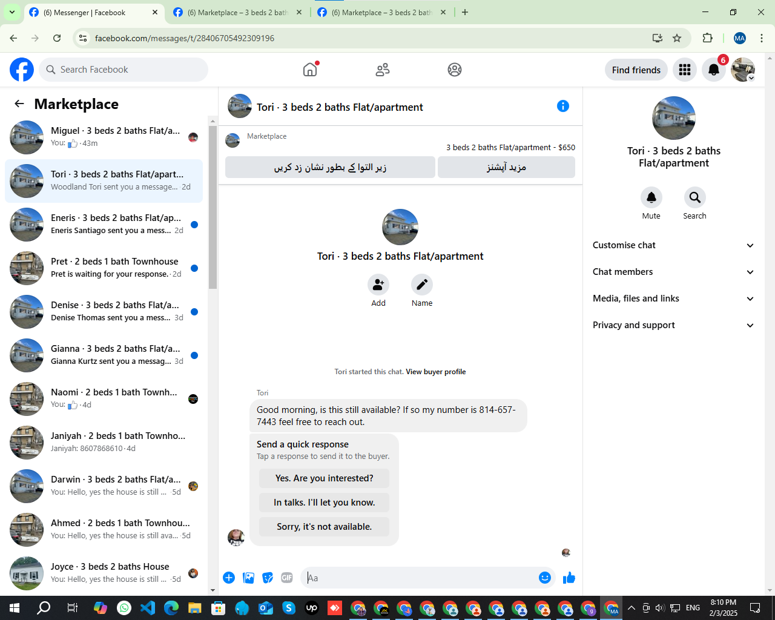Screen dimensions: 775x620
Task: Send a thumbs-up like
Action: [x=569, y=578]
